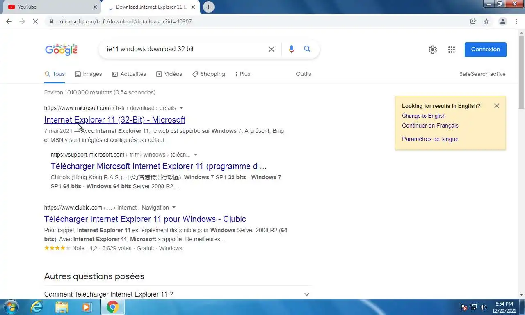This screenshot has height=315, width=525.
Task: Stop loading the page
Action: tap(35, 21)
